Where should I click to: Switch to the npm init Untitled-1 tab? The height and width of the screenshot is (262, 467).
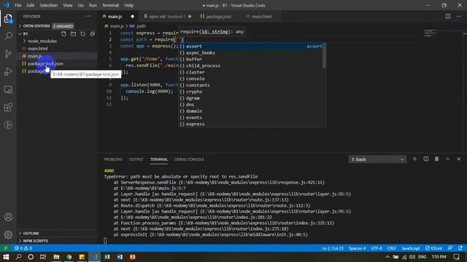pyautogui.click(x=167, y=16)
